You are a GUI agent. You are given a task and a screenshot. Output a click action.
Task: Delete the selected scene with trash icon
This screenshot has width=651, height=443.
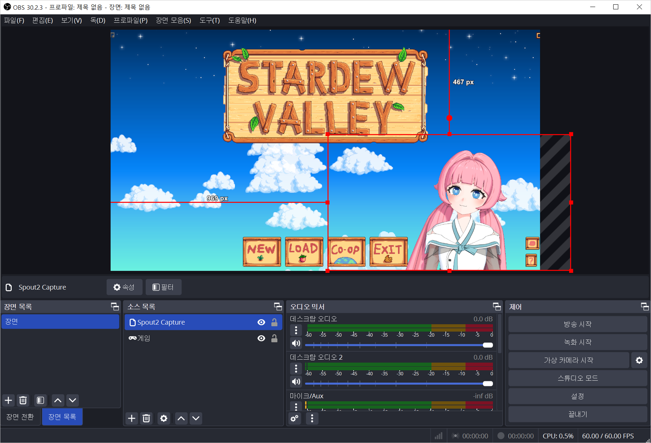pos(23,400)
